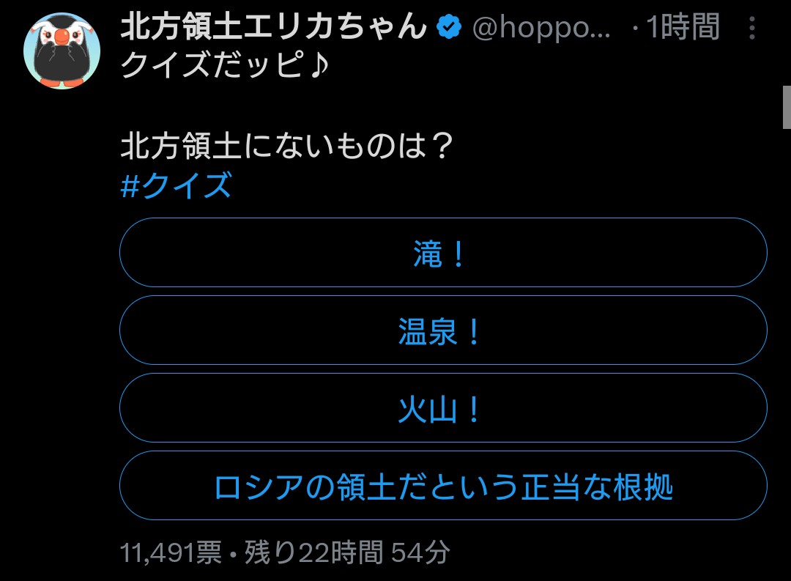Screen dimensions: 791x581
Task: Vote for the 滝！ poll option
Action: [x=442, y=253]
